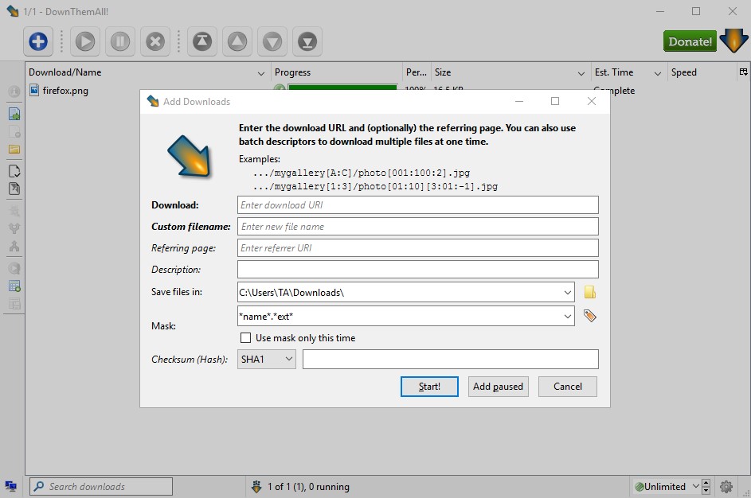The image size is (751, 498).
Task: Open the SHA1 checksum type dropdown
Action: pyautogui.click(x=267, y=360)
